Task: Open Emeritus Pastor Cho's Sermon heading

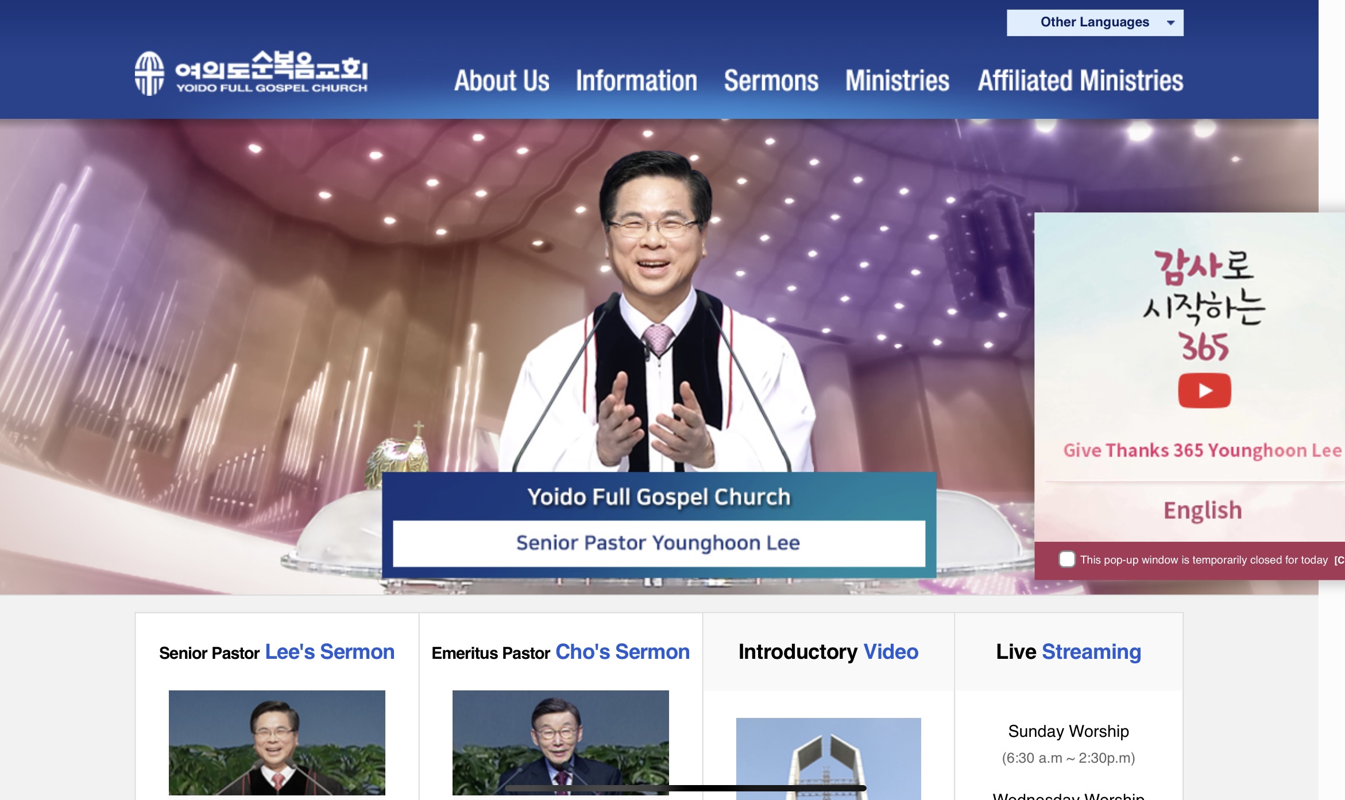Action: [x=561, y=652]
